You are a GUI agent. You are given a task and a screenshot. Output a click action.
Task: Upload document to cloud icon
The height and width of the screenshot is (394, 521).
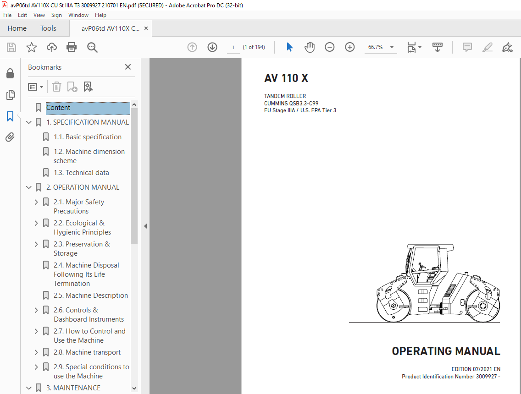tap(51, 47)
